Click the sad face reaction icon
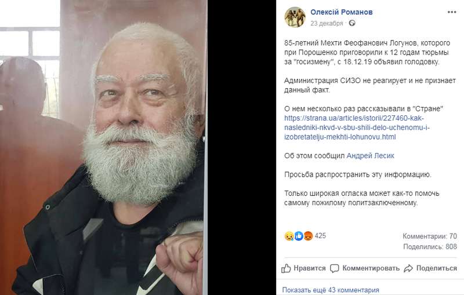The width and height of the screenshot is (464, 295). [289, 236]
